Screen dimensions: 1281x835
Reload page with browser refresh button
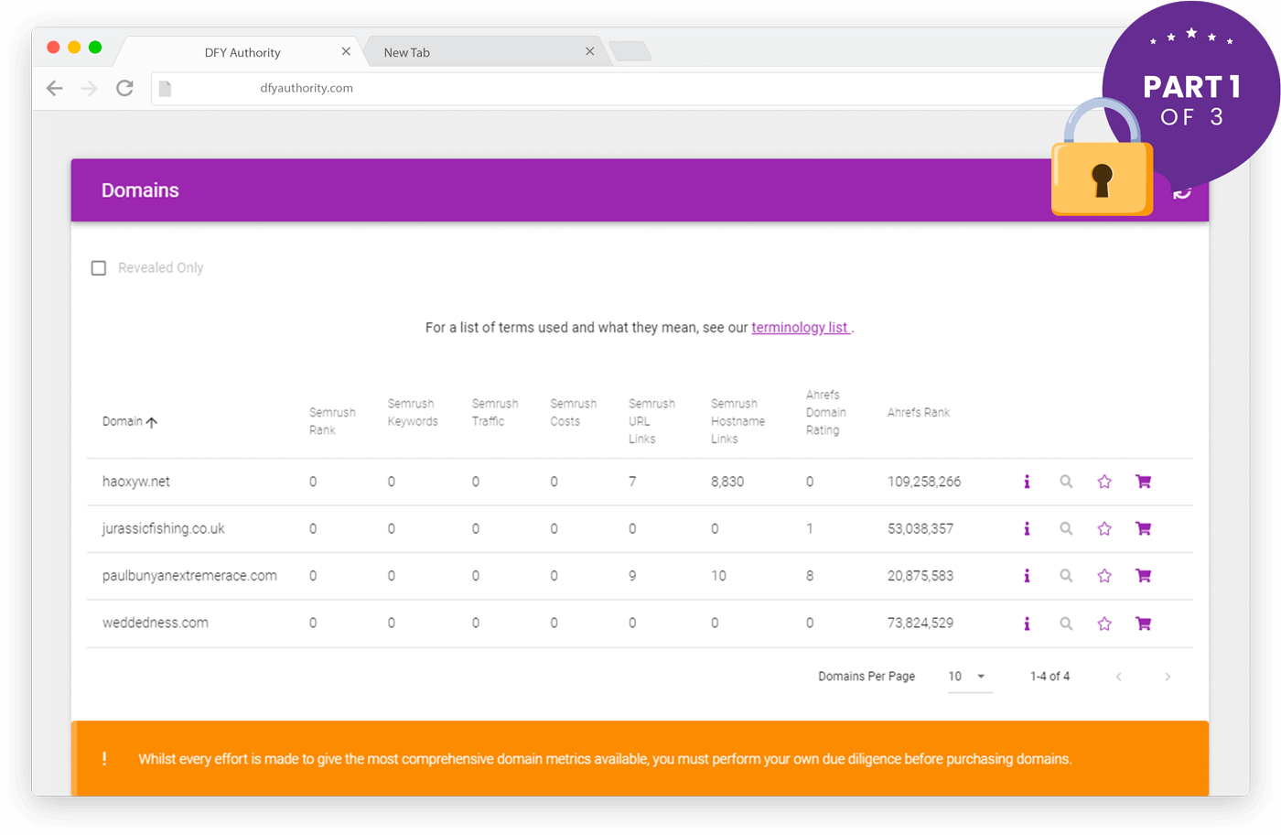125,88
